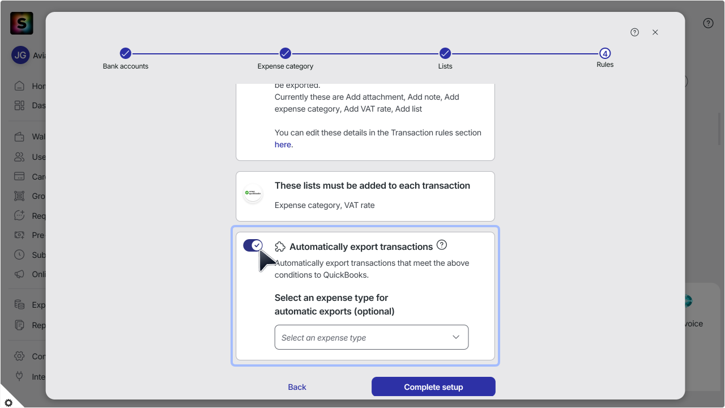Click the background page scrollbar

point(720,129)
